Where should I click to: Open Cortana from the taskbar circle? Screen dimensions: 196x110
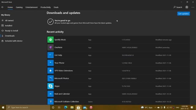tap(53, 107)
